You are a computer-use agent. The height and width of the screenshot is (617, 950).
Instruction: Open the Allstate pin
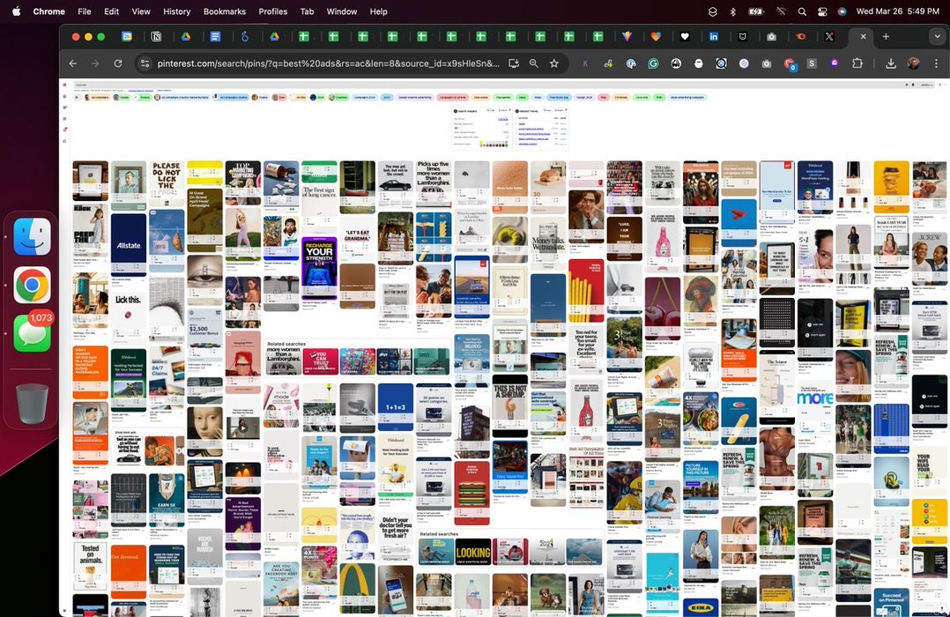[x=129, y=244]
